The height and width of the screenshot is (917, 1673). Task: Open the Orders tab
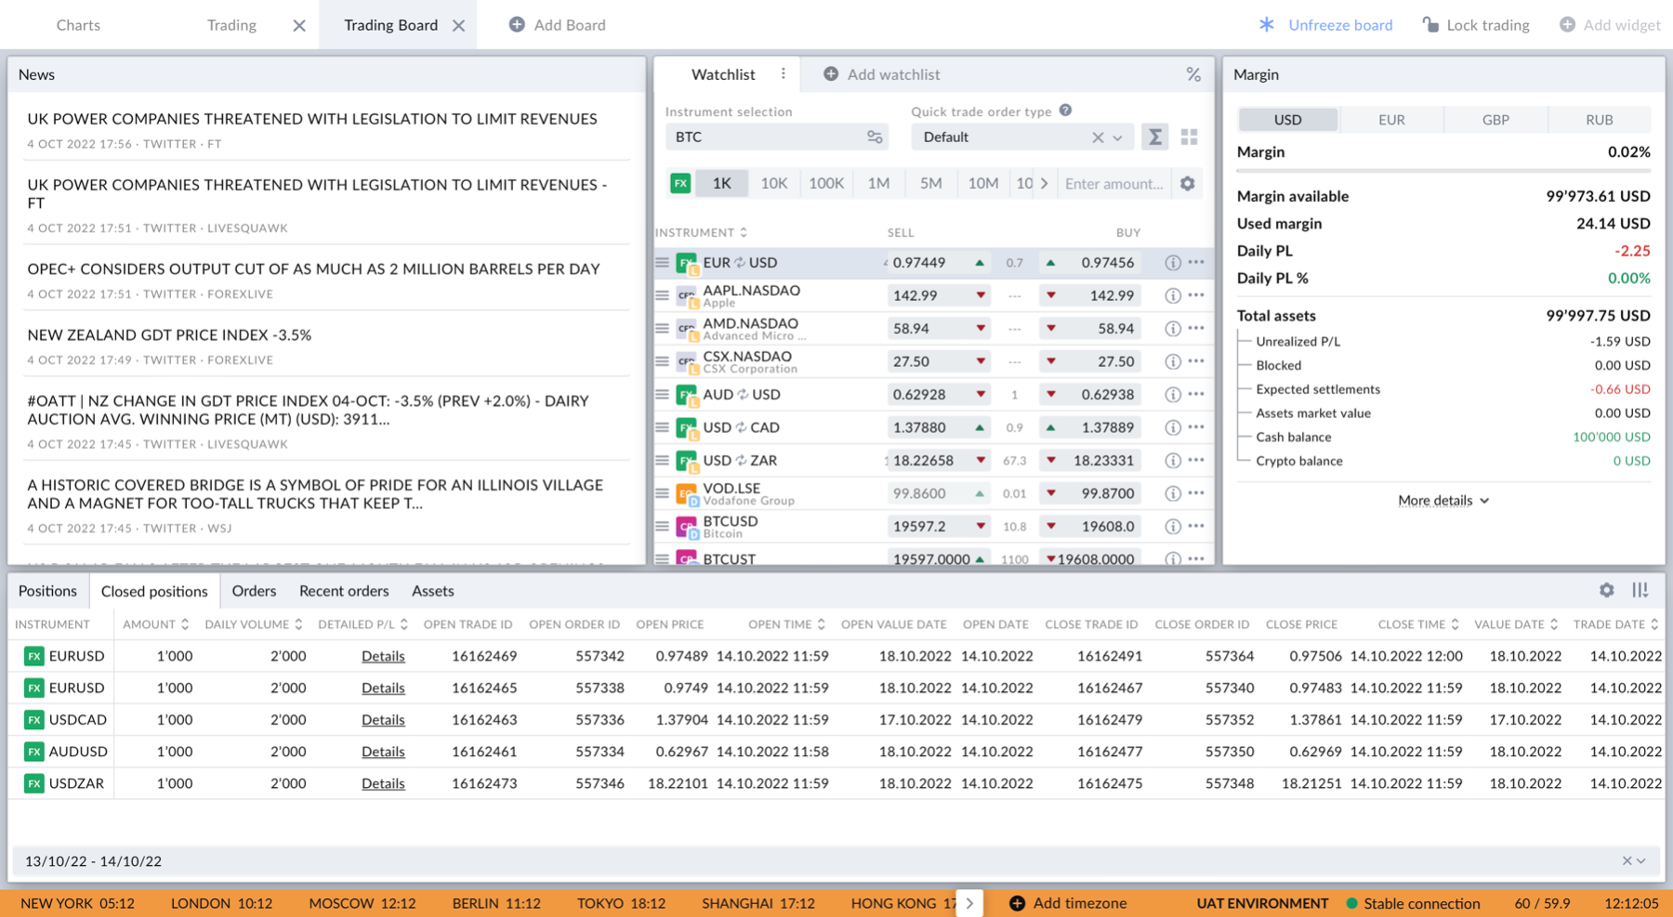254,591
